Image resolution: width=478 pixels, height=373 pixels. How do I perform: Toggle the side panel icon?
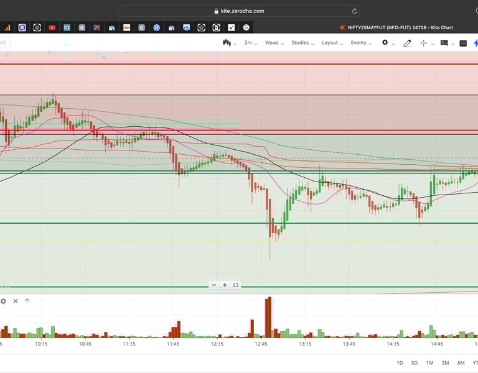463,44
